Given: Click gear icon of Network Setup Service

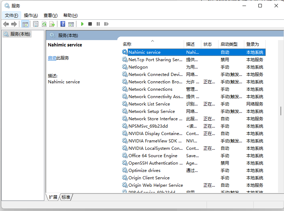Looking at the screenshot, I should pyautogui.click(x=125, y=111).
